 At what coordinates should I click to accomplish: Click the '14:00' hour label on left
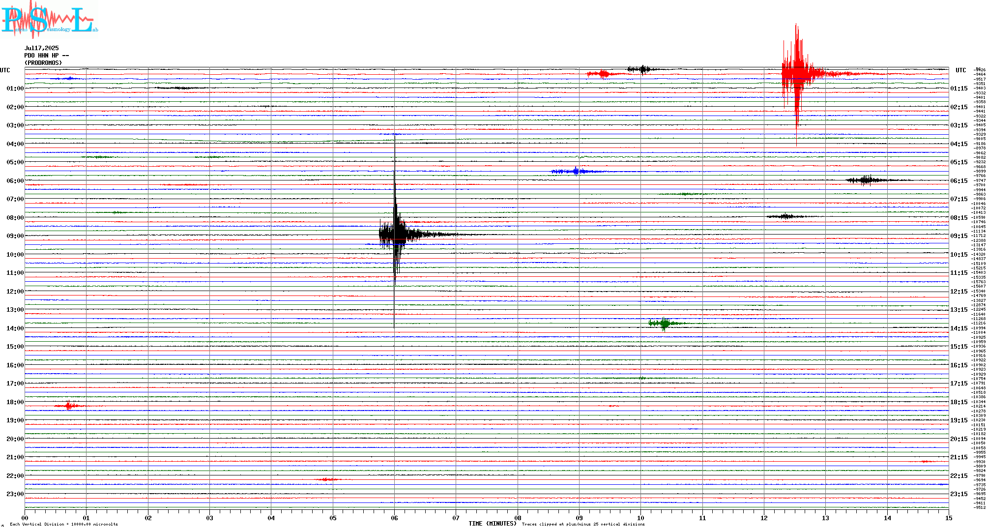click(15, 328)
